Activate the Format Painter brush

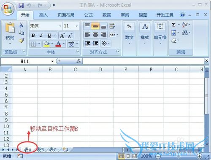click(22, 41)
